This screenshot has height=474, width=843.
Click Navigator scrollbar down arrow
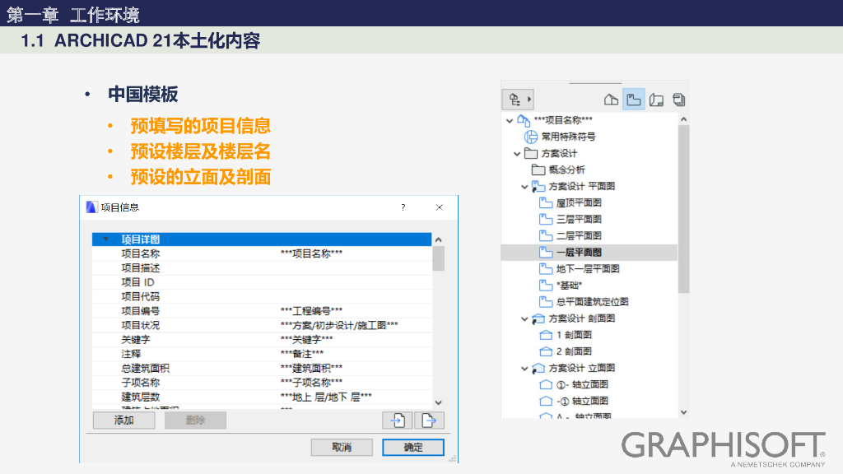click(683, 412)
